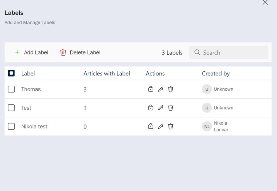
Task: Edit the Nikola test label
Action: (x=161, y=126)
